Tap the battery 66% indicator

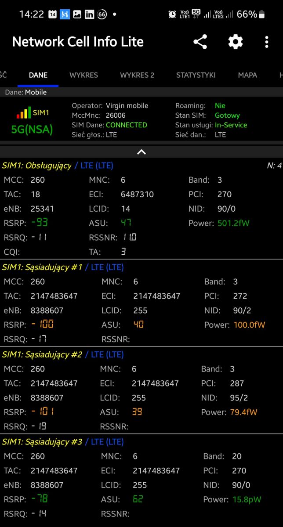click(x=251, y=14)
